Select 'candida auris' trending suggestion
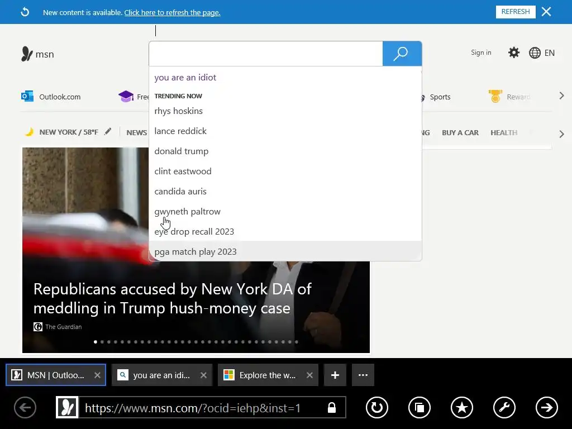 click(285, 191)
